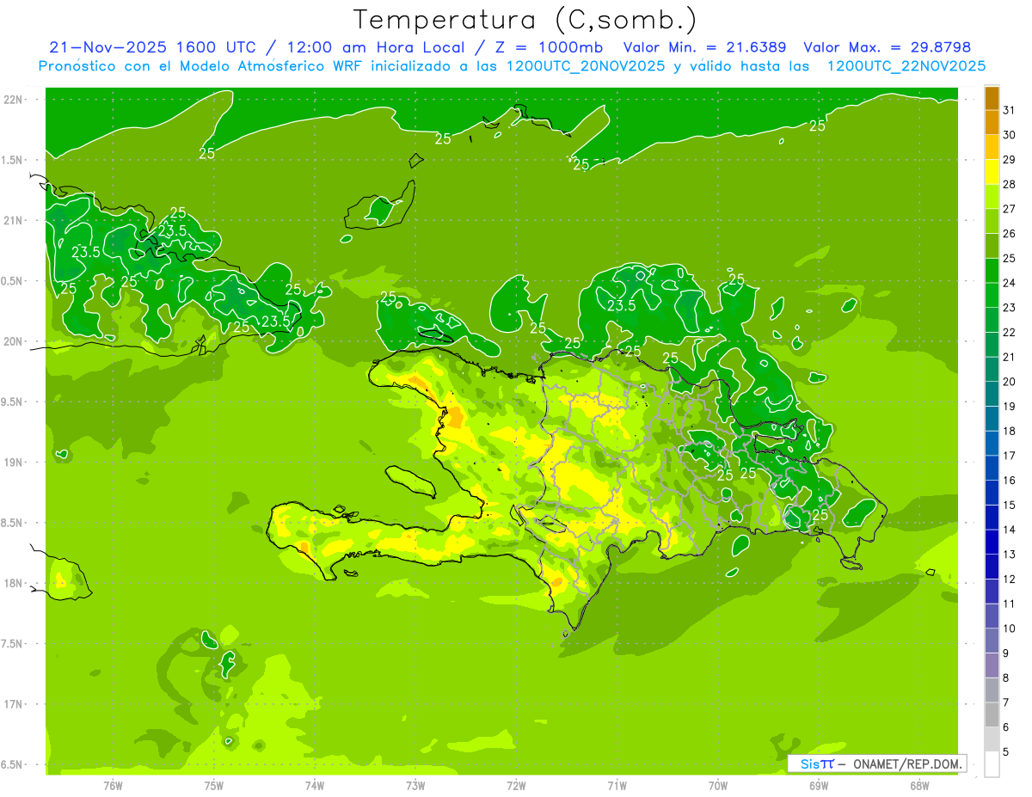This screenshot has height=797, width=1032.
Task: Select the orange swatch between 30 and 31
Action: coord(992,122)
